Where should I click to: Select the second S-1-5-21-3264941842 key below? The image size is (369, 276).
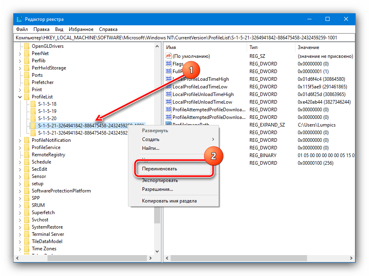(83, 133)
